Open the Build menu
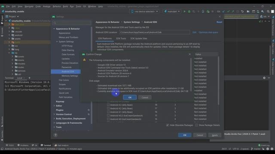The width and height of the screenshot is (275, 154). pyautogui.click(x=65, y=6)
